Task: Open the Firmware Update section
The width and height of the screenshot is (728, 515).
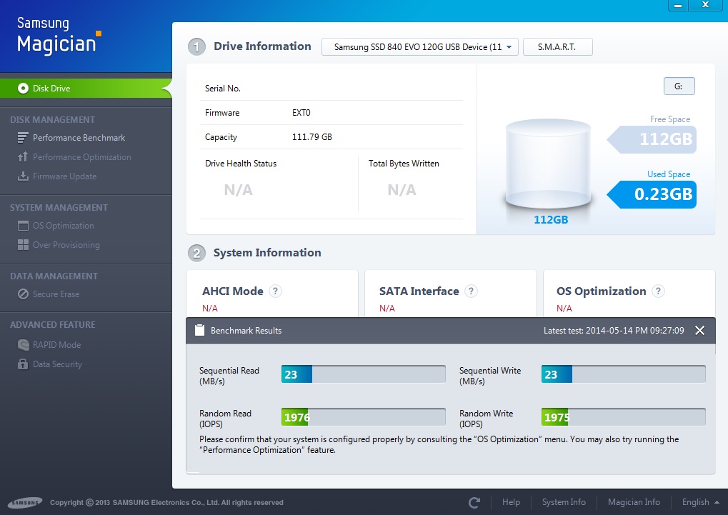Action: (x=64, y=176)
